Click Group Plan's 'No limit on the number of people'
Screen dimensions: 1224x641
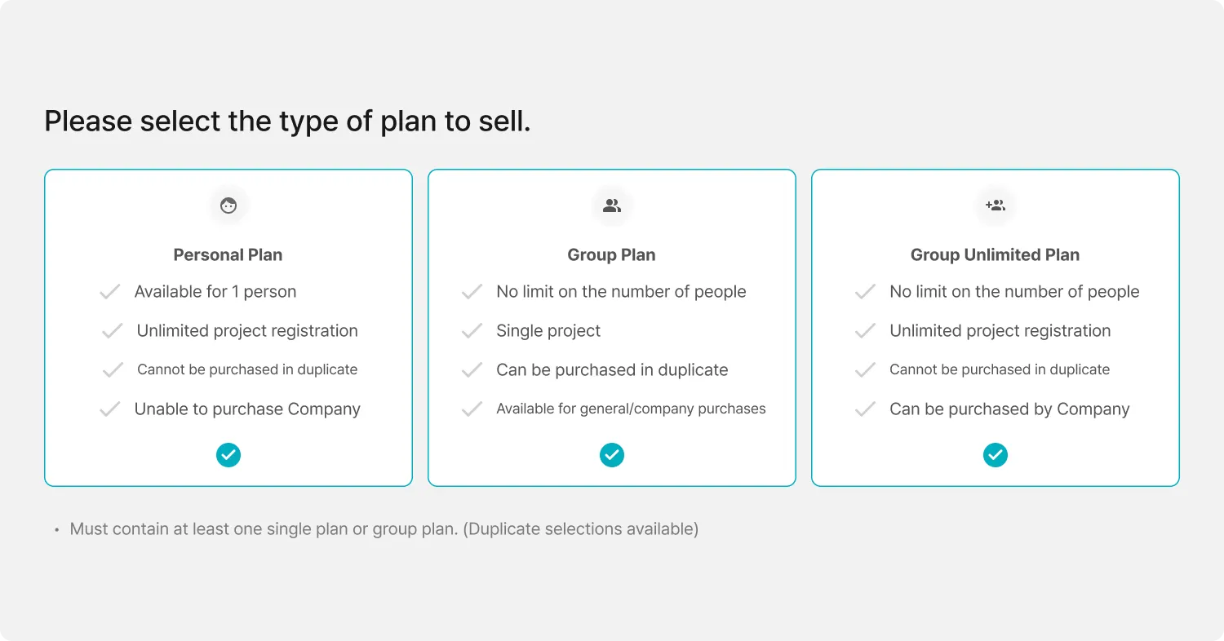click(x=621, y=292)
